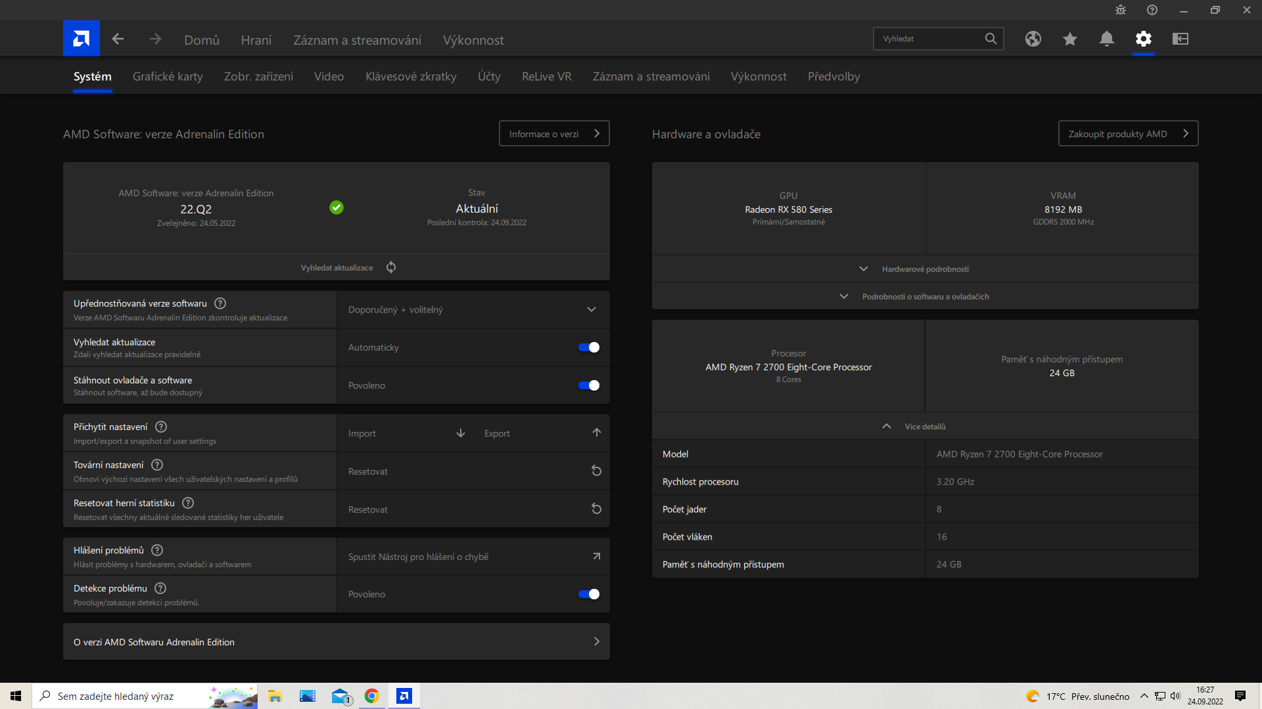Click the sidebar panel toggle icon

click(1180, 39)
